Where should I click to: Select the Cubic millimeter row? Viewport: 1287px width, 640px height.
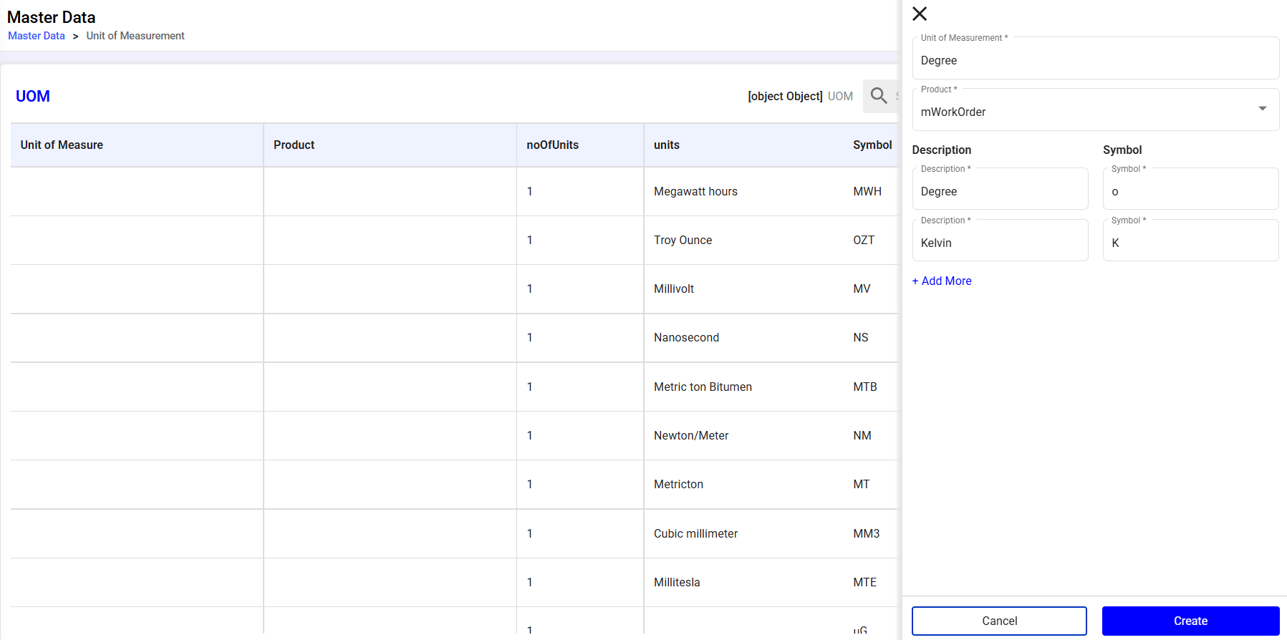tap(695, 533)
